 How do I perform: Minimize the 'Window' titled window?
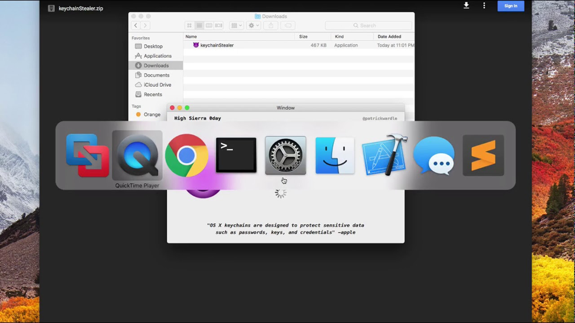(x=179, y=107)
